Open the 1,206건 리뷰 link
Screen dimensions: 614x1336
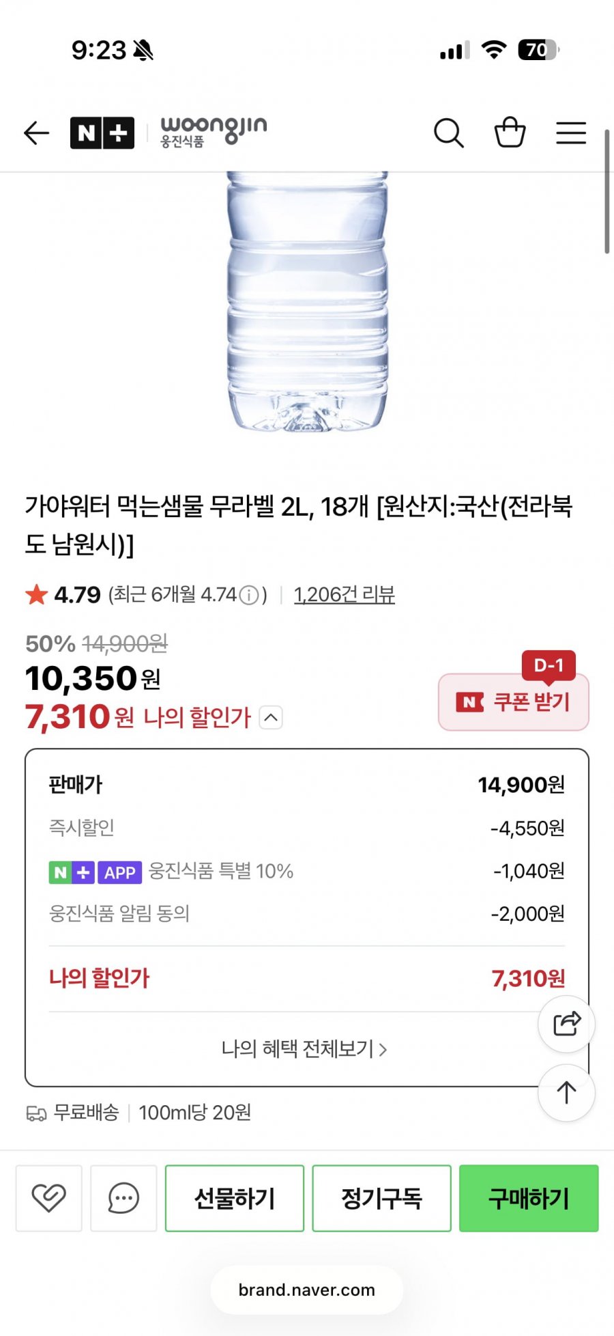[x=344, y=595]
